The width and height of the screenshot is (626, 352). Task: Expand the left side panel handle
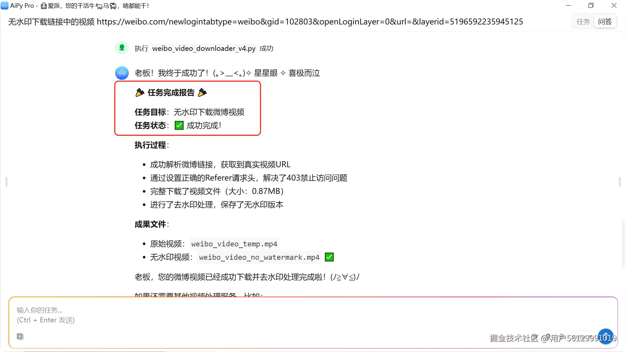coord(6,182)
